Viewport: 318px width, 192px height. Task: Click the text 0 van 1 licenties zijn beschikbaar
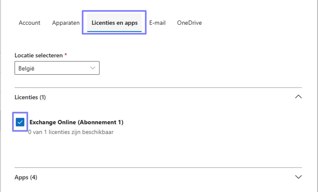pos(71,132)
